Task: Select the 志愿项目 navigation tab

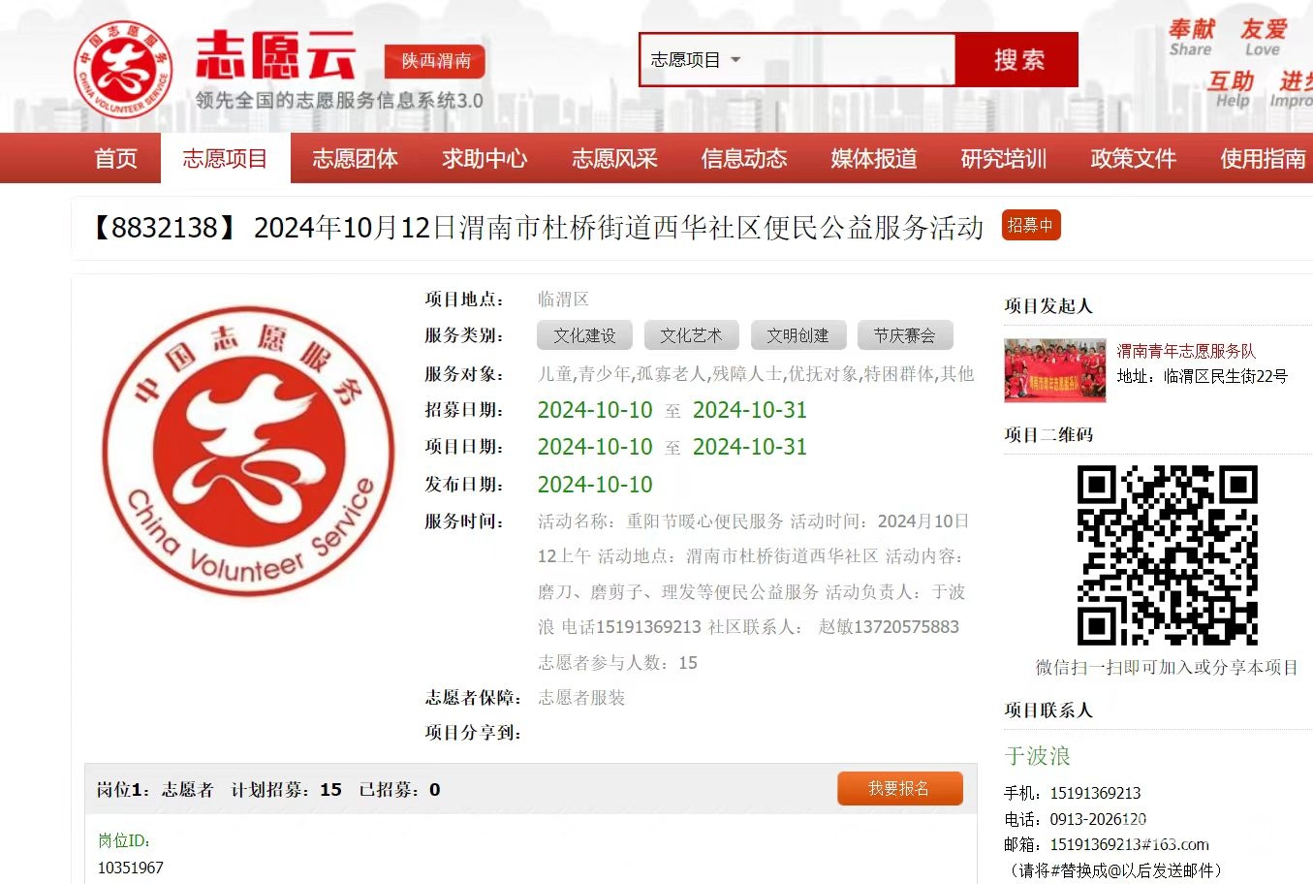Action: click(x=225, y=159)
